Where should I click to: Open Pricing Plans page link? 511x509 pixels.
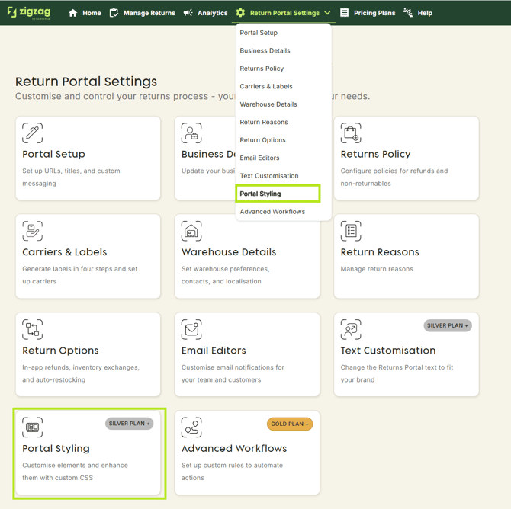[368, 13]
